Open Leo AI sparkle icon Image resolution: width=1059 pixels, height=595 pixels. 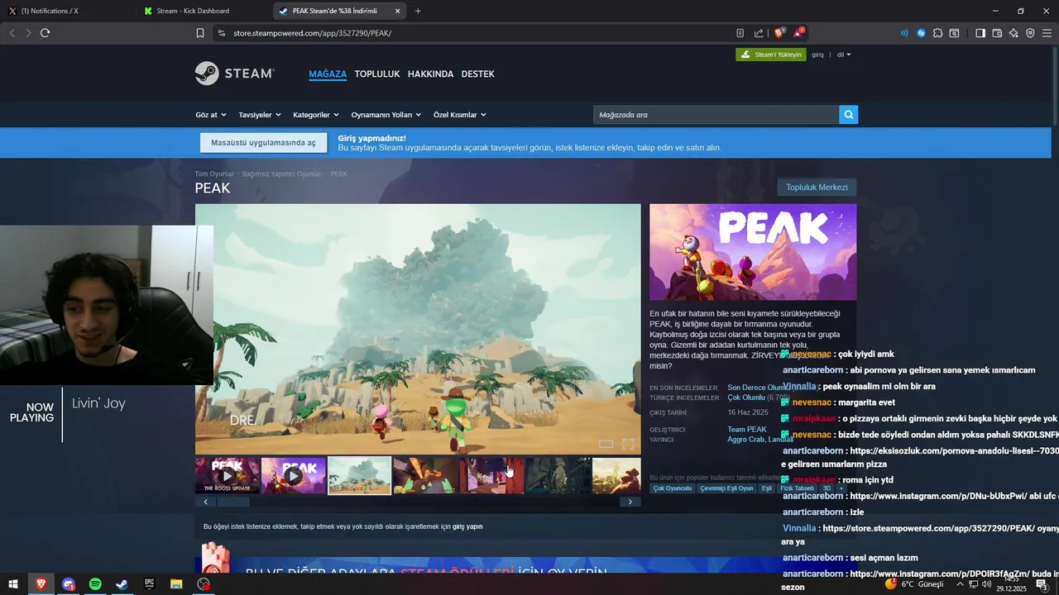pyautogui.click(x=1013, y=33)
